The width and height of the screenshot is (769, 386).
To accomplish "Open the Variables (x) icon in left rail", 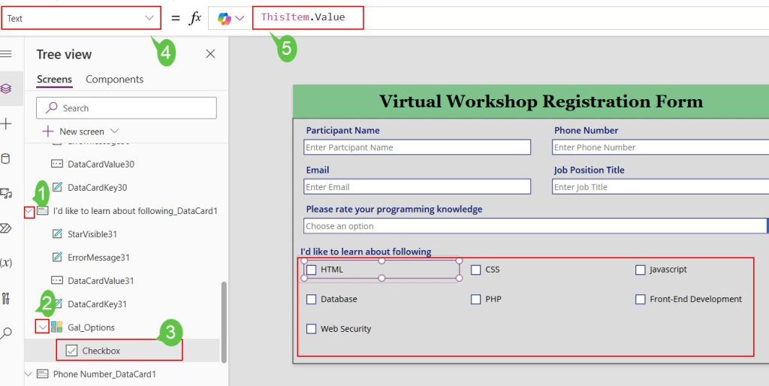I will tap(6, 263).
